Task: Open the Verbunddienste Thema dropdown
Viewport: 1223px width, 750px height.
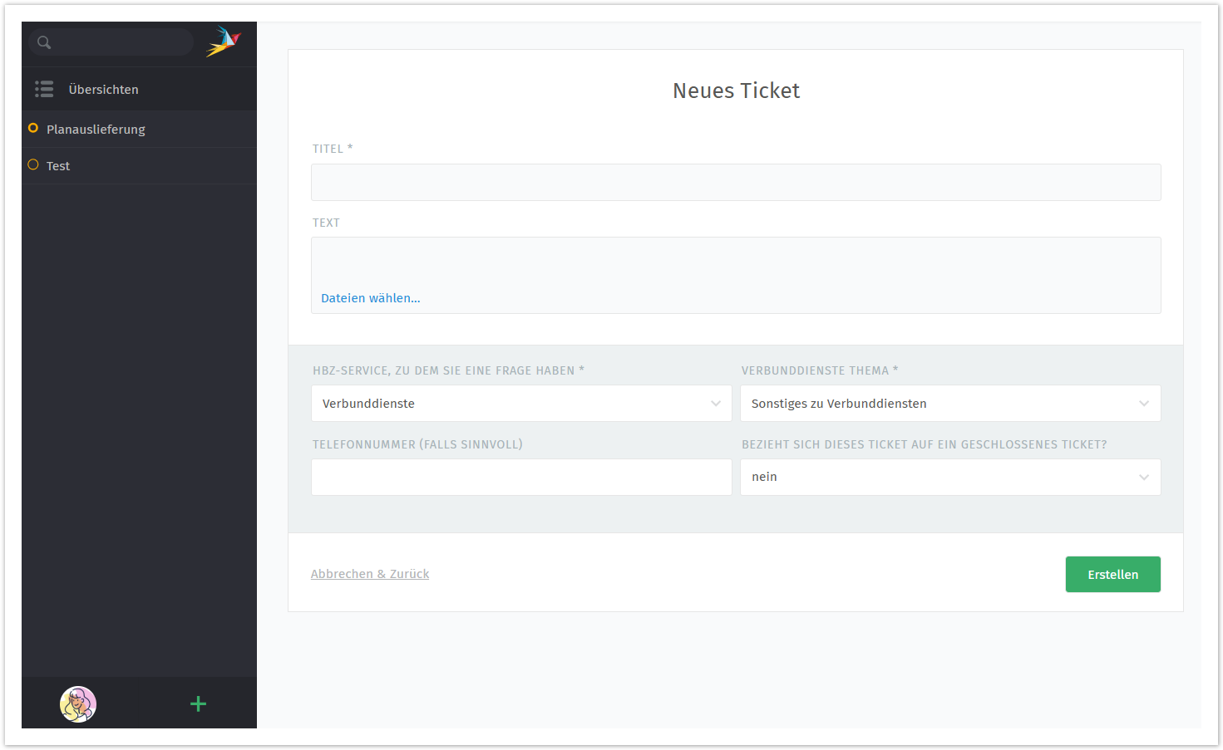Action: click(949, 404)
